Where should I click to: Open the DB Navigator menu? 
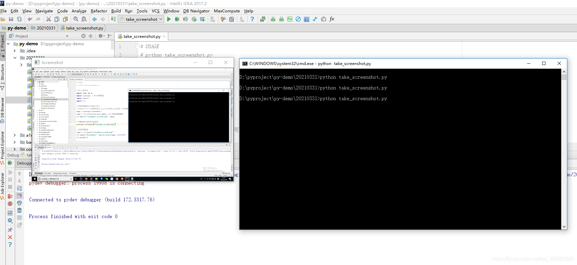[x=196, y=11]
